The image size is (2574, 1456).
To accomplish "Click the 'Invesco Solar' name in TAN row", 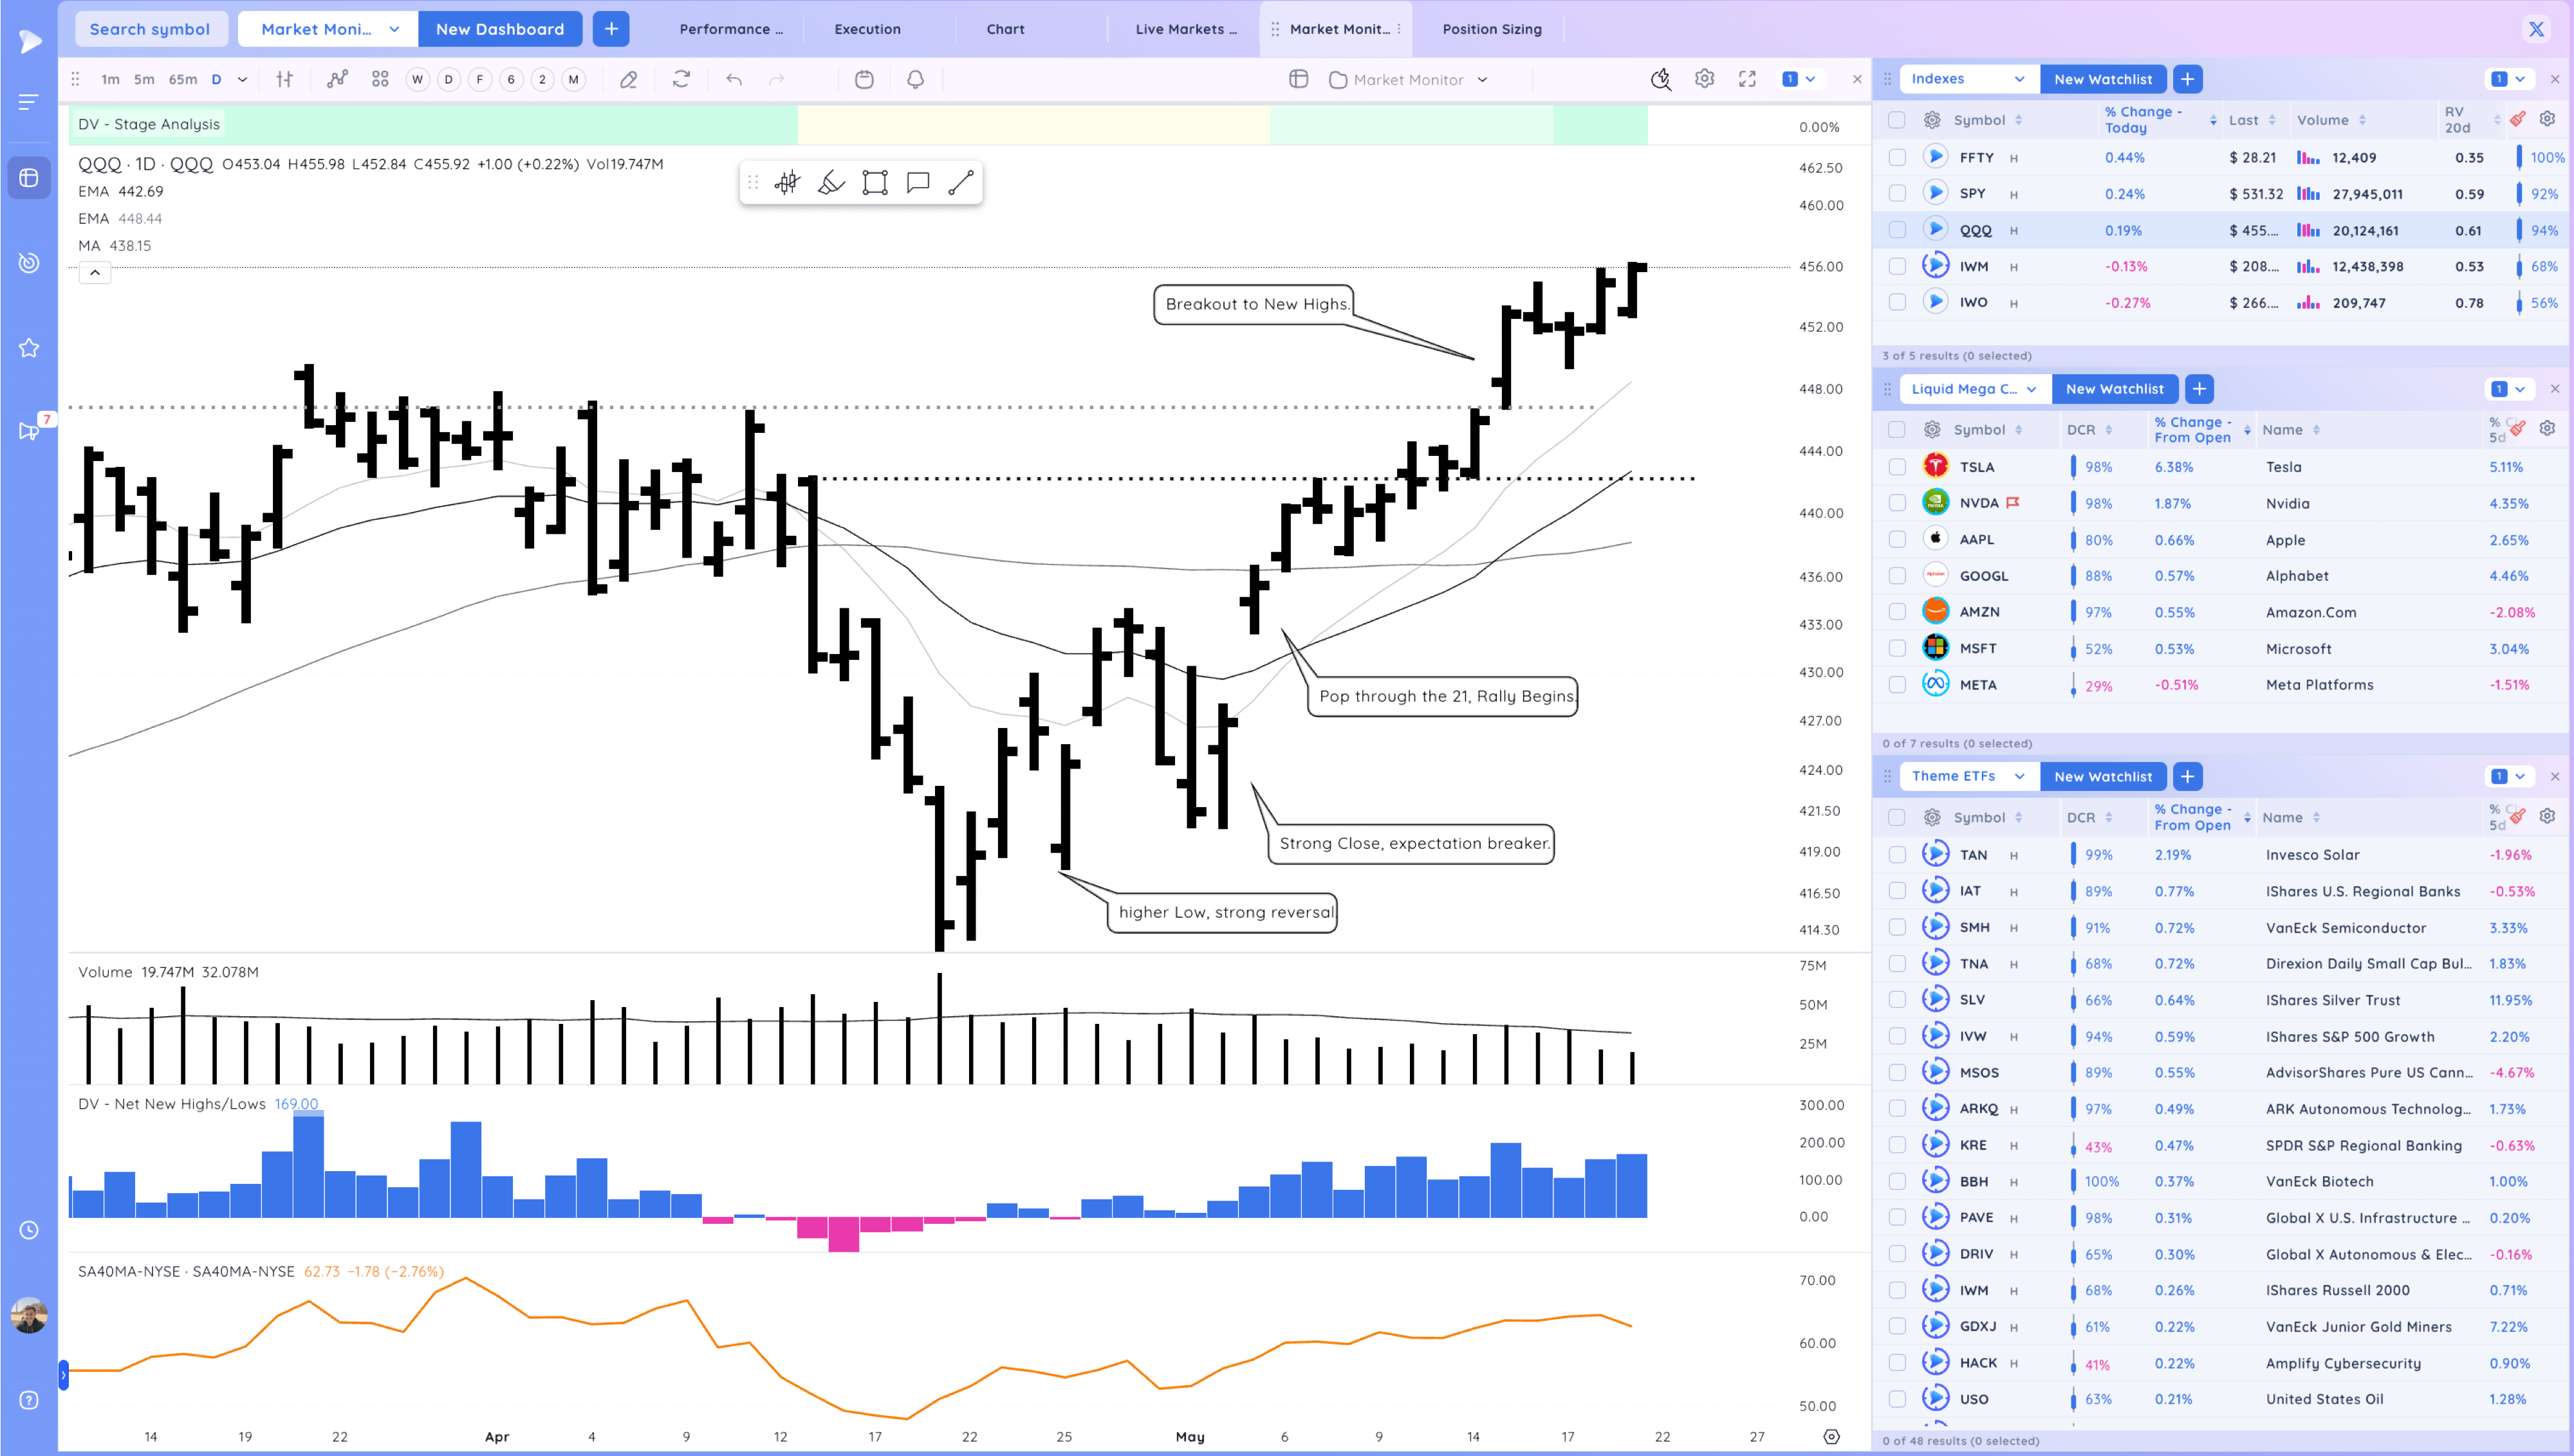I will pyautogui.click(x=2312, y=855).
